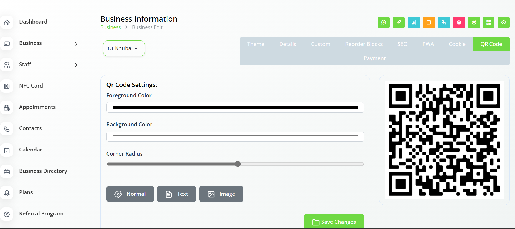Viewport: 515px width, 229px height.
Task: Click the Staff people sidebar icon
Action: click(x=7, y=65)
